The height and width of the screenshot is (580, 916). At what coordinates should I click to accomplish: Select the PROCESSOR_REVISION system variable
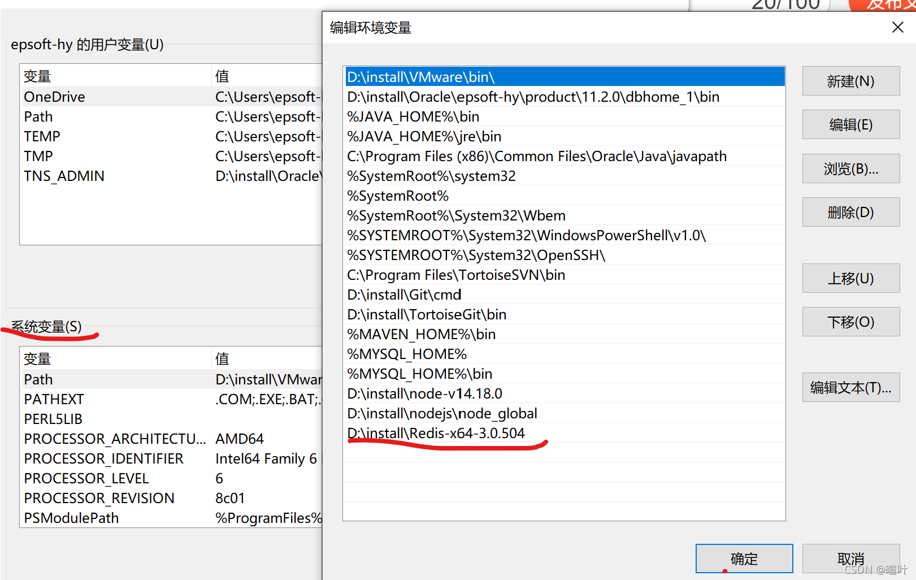(x=171, y=498)
